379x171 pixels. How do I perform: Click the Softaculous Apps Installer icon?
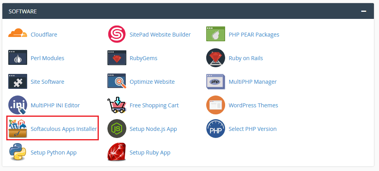pyautogui.click(x=18, y=128)
